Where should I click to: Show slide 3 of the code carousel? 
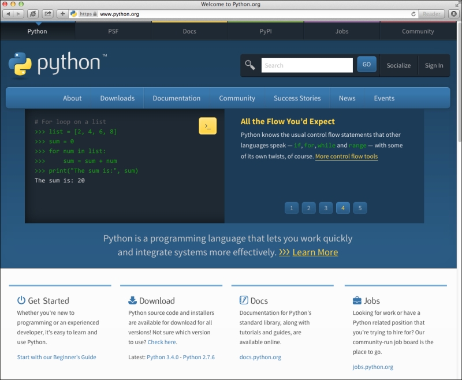coord(326,208)
